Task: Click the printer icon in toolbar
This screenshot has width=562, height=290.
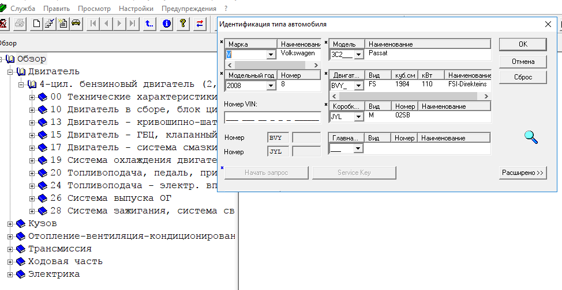Action: click(x=19, y=24)
